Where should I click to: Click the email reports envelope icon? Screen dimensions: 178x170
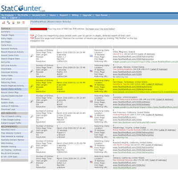[x=19, y=23]
